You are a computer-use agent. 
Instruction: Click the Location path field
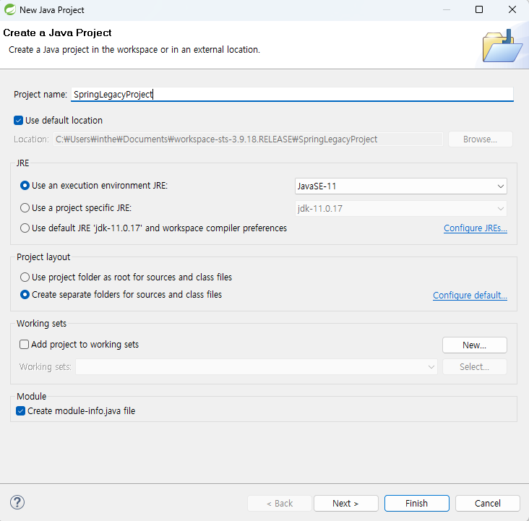pos(248,139)
